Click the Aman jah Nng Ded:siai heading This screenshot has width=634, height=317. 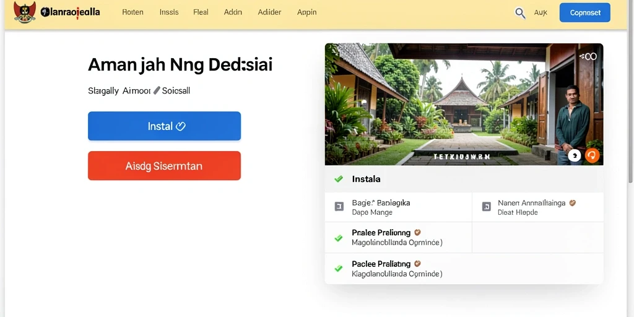[x=180, y=64]
